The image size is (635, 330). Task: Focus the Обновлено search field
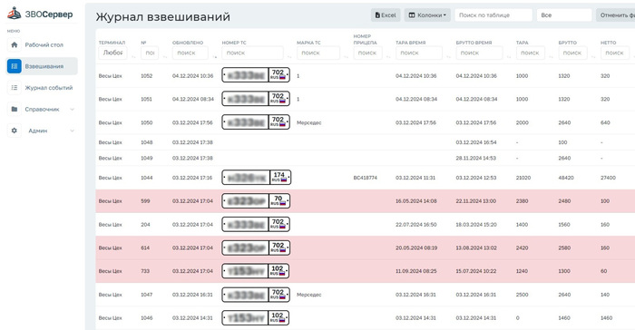click(x=190, y=53)
